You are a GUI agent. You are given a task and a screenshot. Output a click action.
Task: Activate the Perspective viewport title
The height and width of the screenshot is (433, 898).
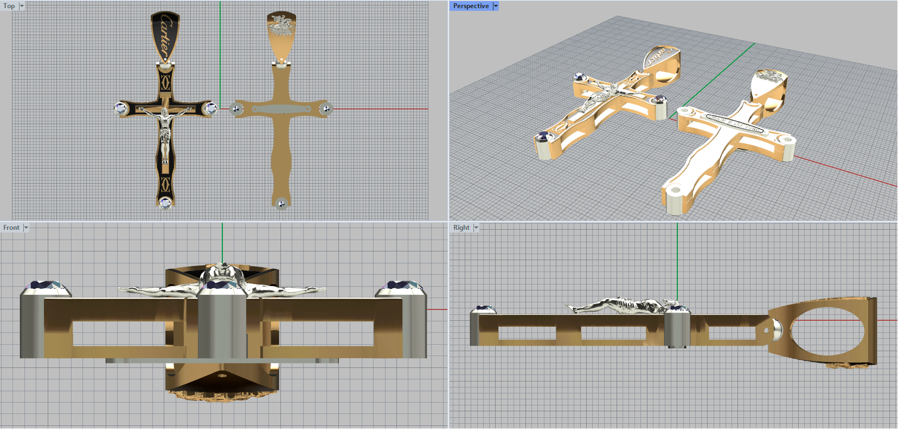470,6
